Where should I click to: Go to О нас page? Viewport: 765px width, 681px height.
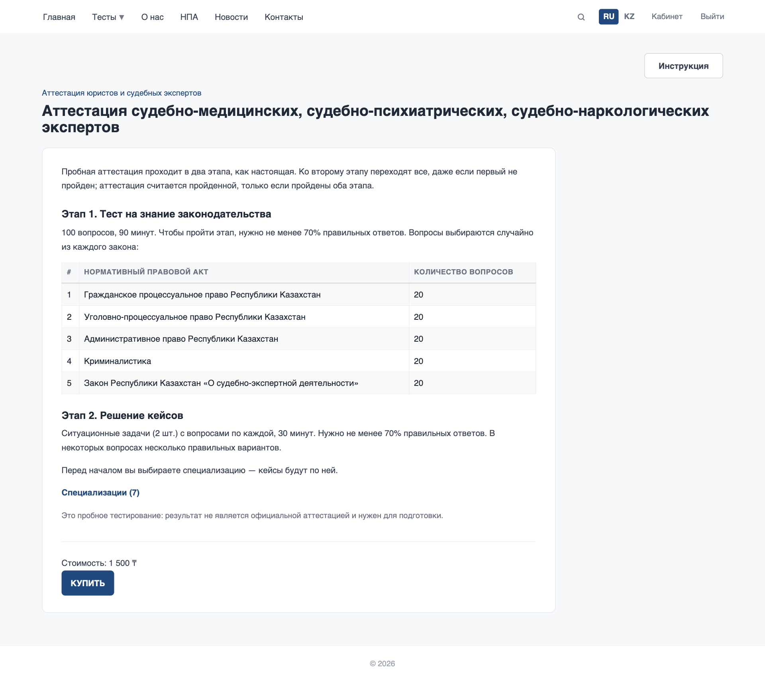pos(152,17)
